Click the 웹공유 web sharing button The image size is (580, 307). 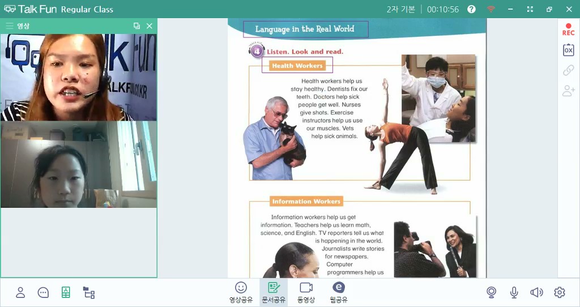[339, 292]
